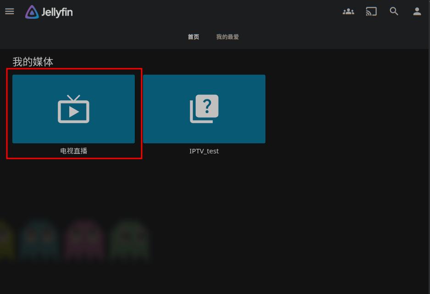Open the SyncPlay group icon
430x294 pixels.
pos(348,11)
